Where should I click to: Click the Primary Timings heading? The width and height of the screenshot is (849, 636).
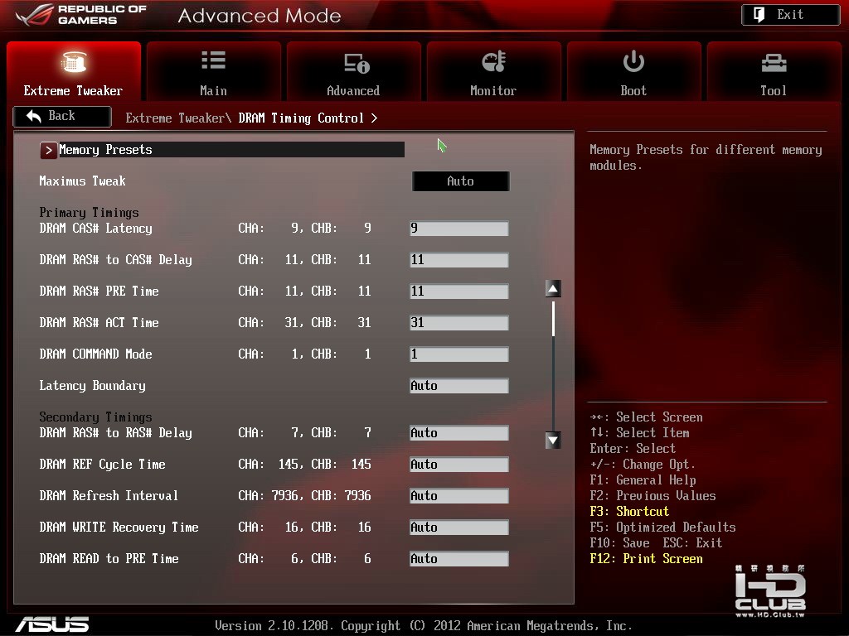click(89, 213)
